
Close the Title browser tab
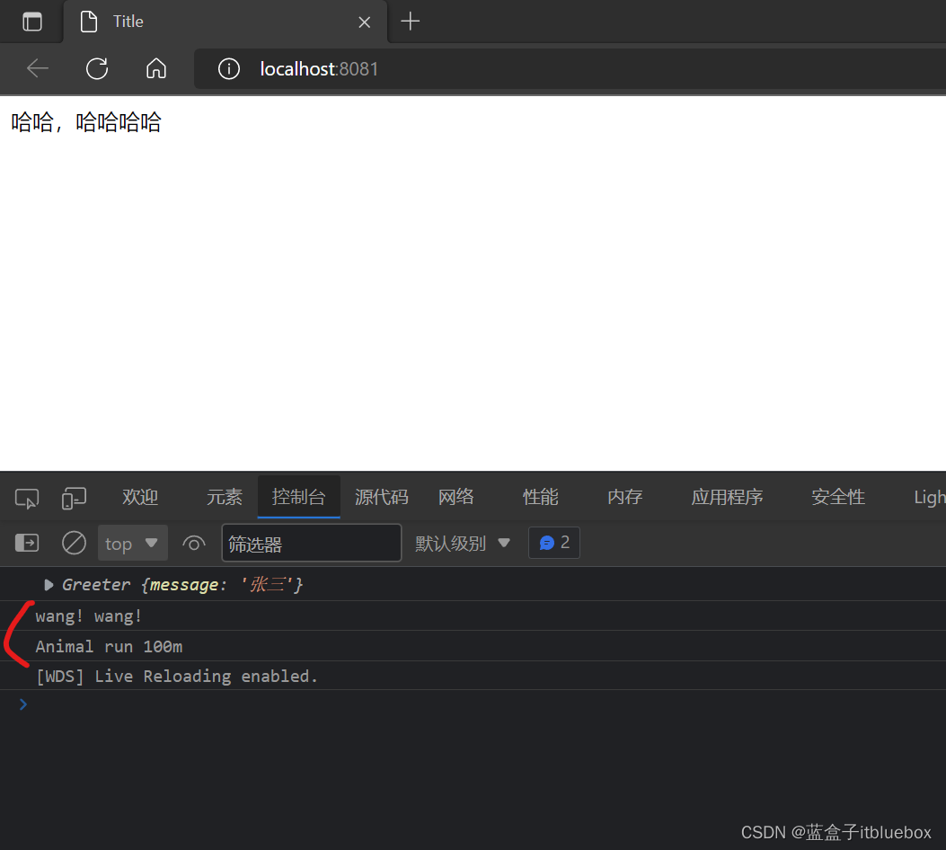pos(365,22)
